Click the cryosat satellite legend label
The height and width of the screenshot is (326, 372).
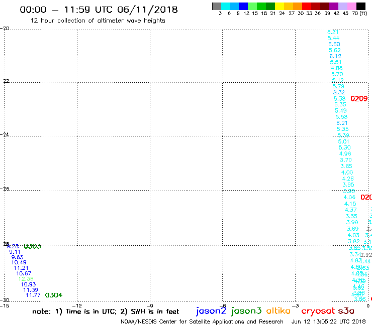click(x=318, y=311)
